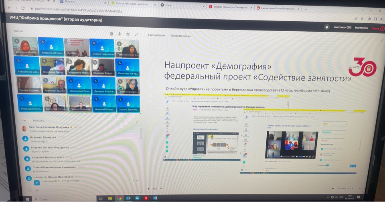The height and width of the screenshot is (202, 385).
Task: Open a new browser tab with plus
Action: 306,9
